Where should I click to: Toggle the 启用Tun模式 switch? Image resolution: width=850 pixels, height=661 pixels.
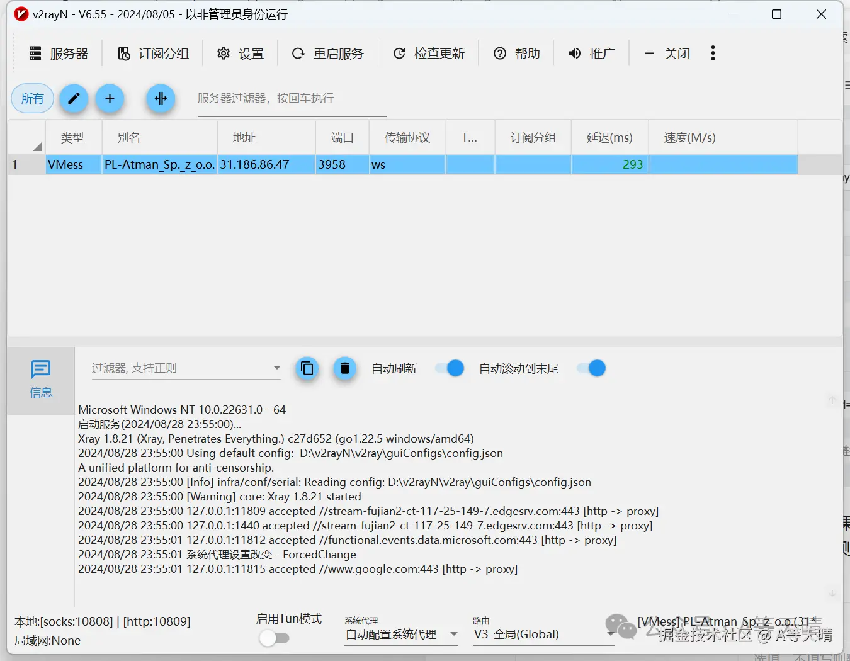click(274, 638)
